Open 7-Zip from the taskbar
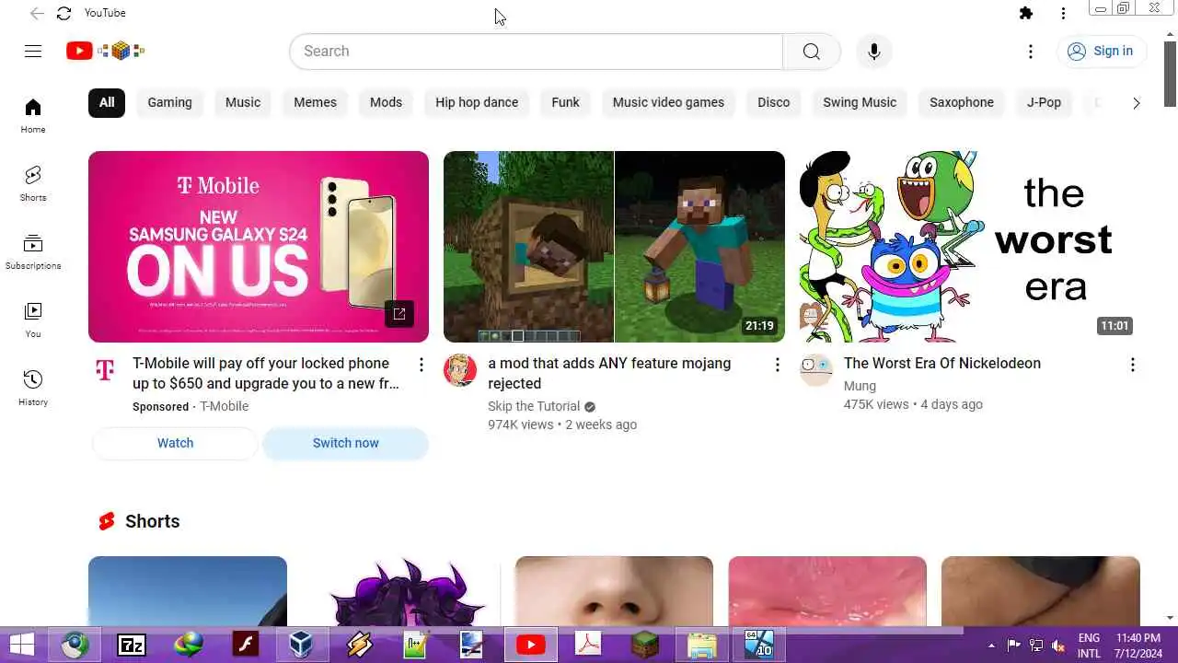This screenshot has width=1178, height=663. [132, 646]
